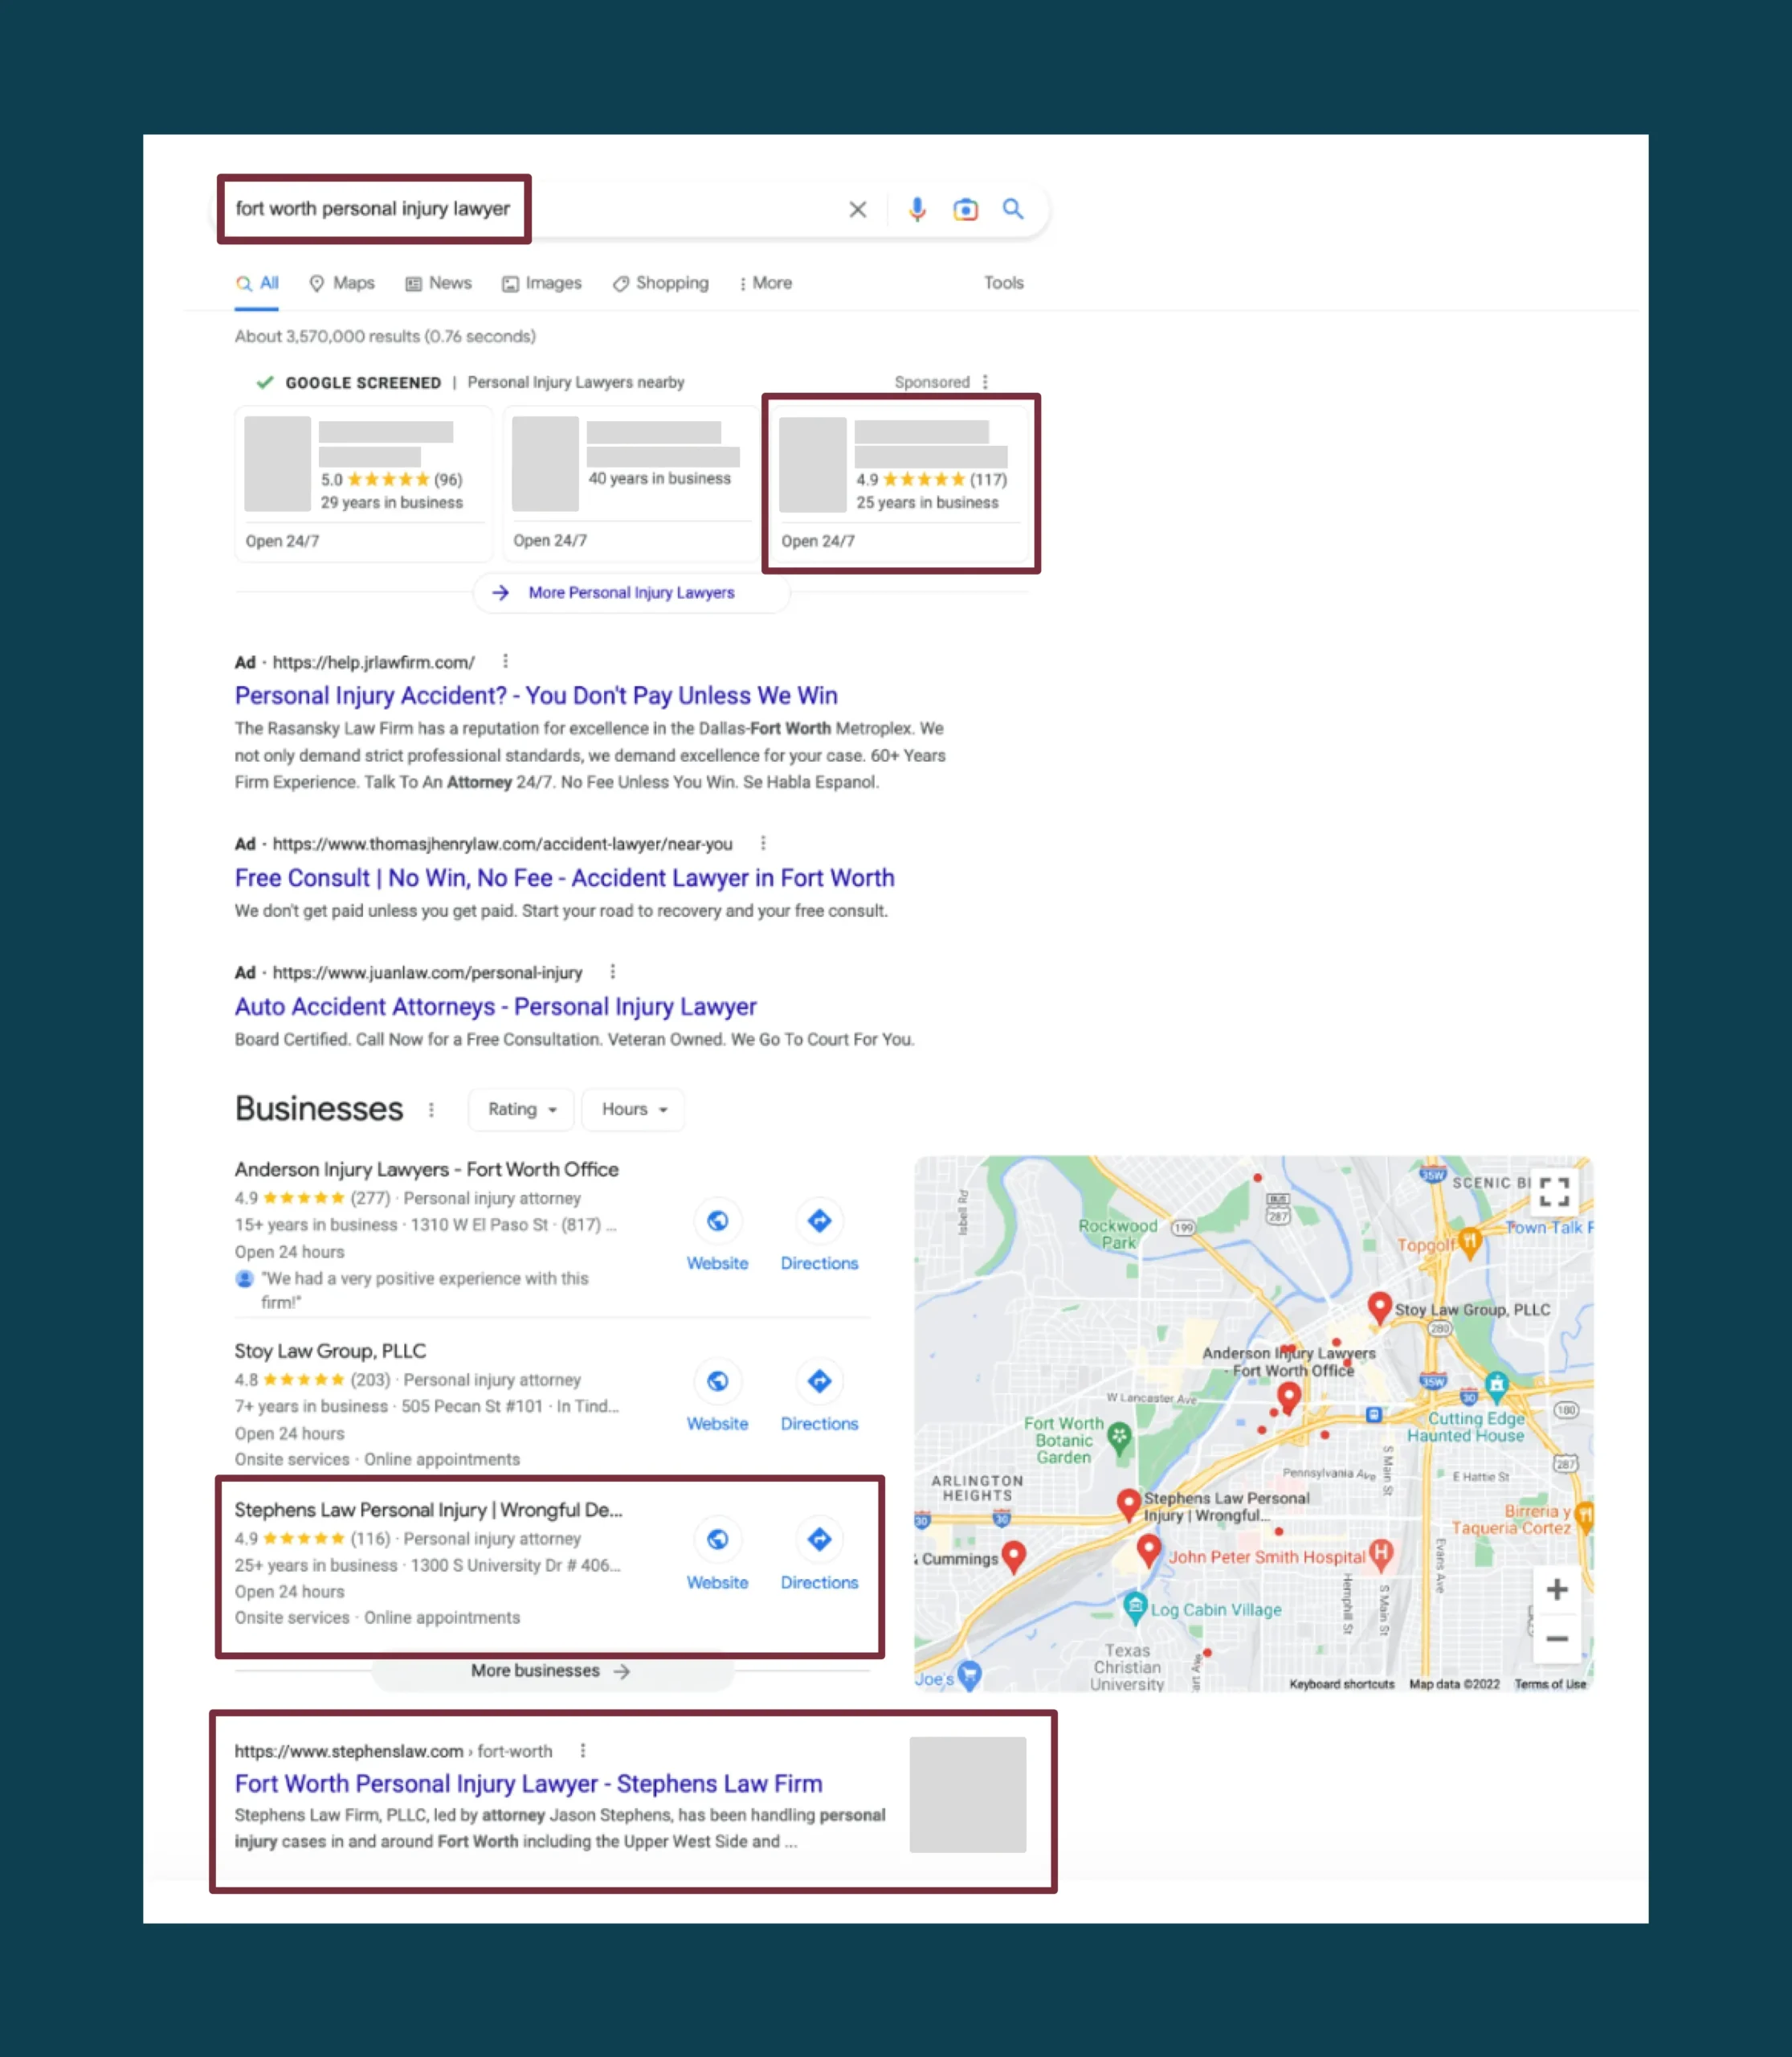Switch to the Shopping tab
Image resolution: width=1792 pixels, height=2057 pixels.
tap(660, 283)
